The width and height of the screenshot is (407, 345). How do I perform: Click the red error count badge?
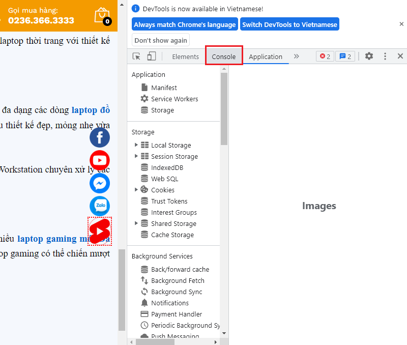[x=325, y=56]
